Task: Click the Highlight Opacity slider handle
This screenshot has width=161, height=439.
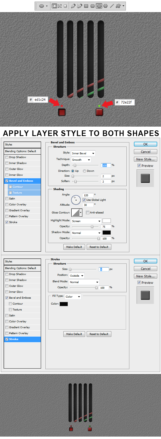Action: pos(92,227)
